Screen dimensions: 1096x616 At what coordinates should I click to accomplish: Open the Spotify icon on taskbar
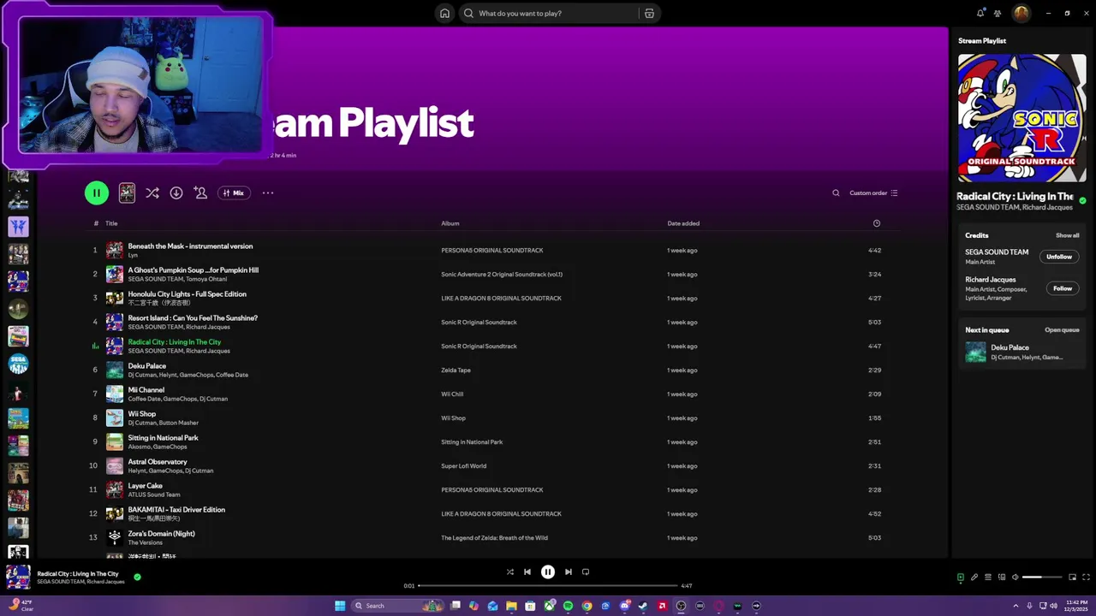[568, 606]
